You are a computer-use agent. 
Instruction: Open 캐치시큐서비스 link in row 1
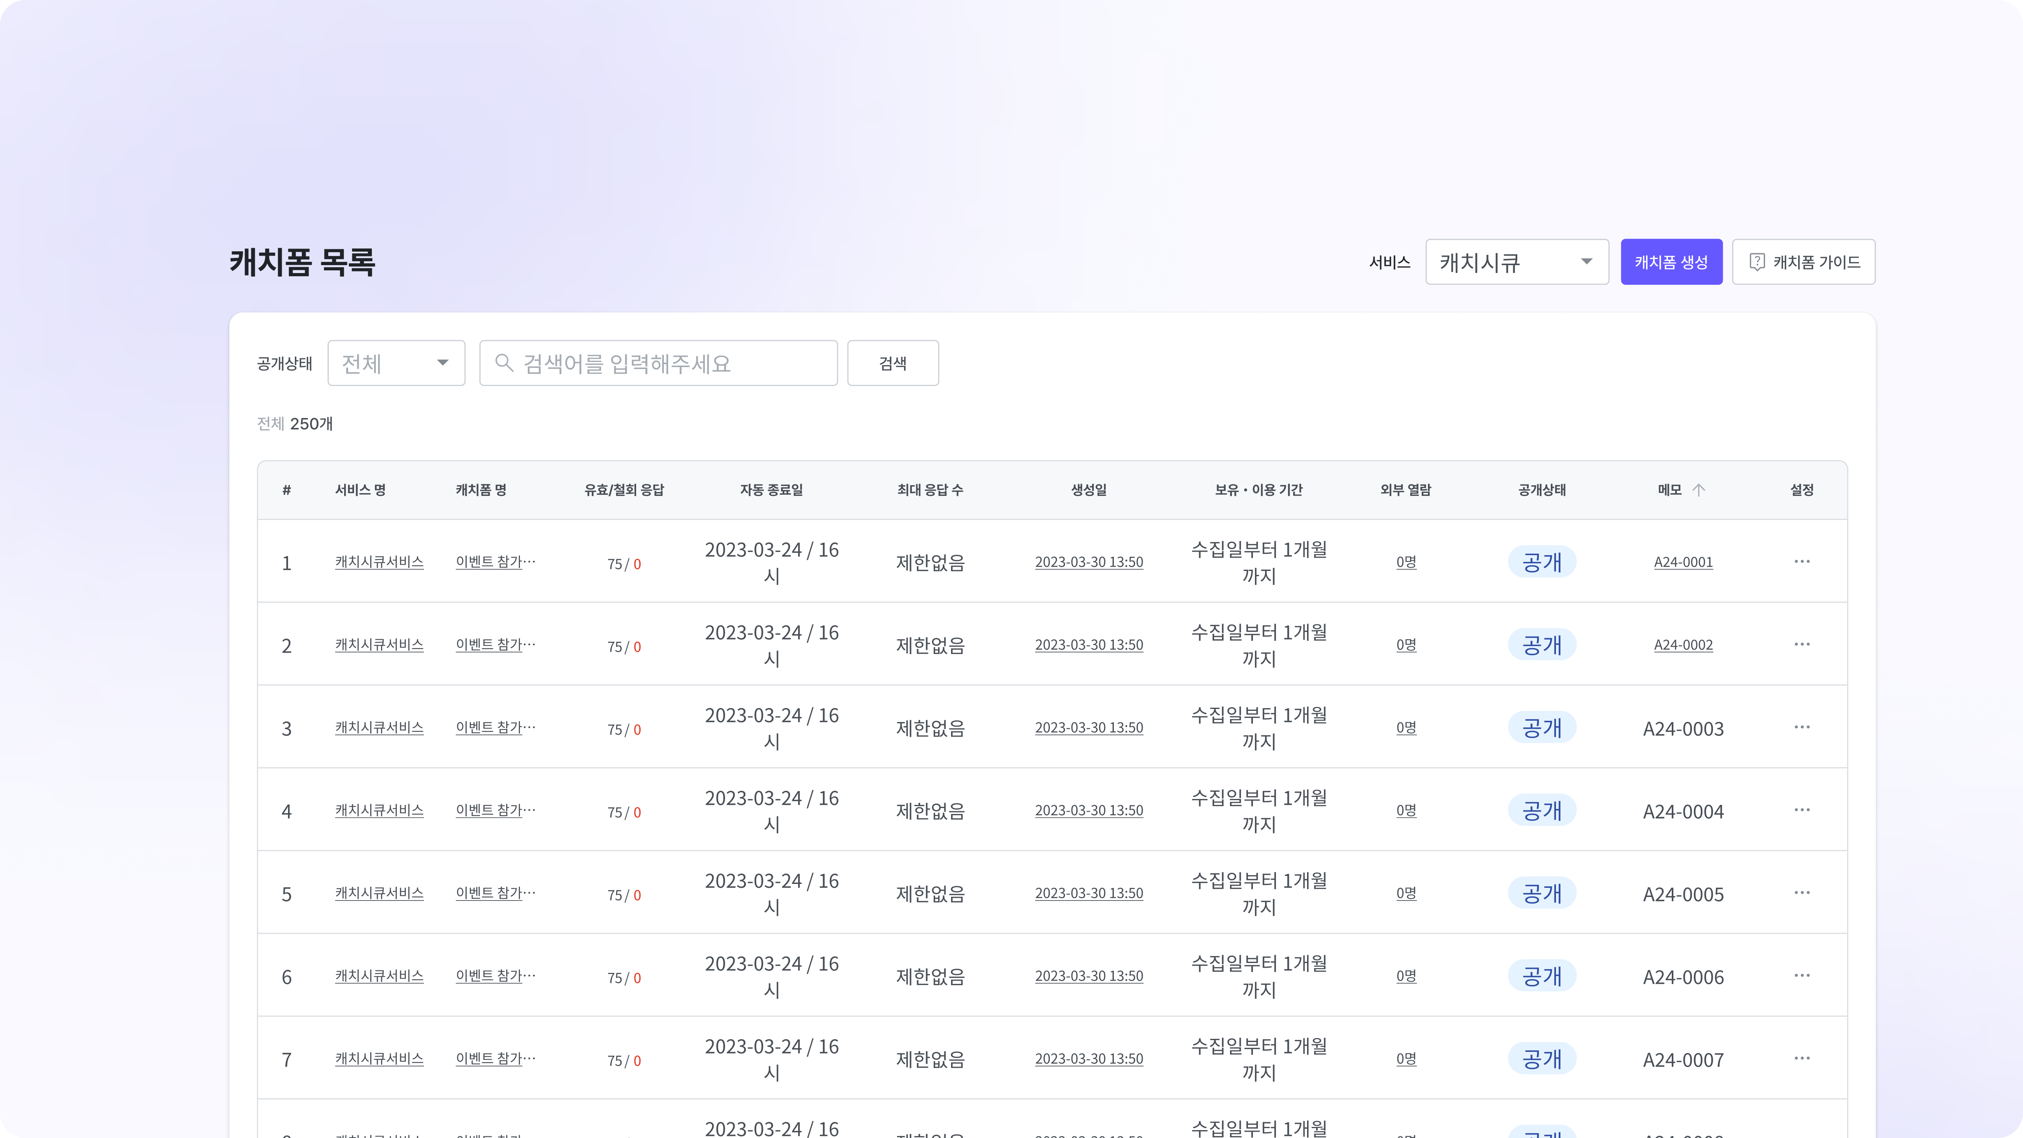click(x=379, y=561)
